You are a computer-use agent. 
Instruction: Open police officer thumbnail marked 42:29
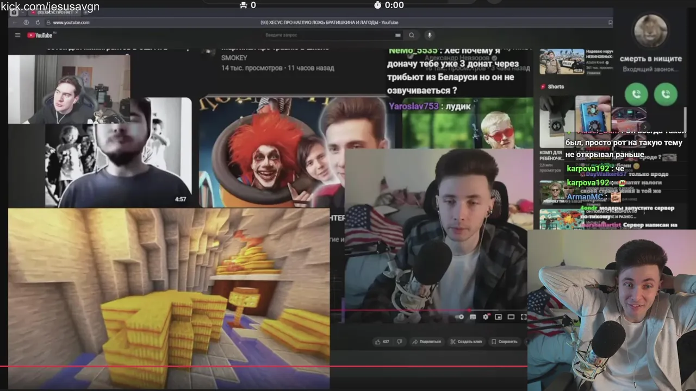(x=562, y=61)
